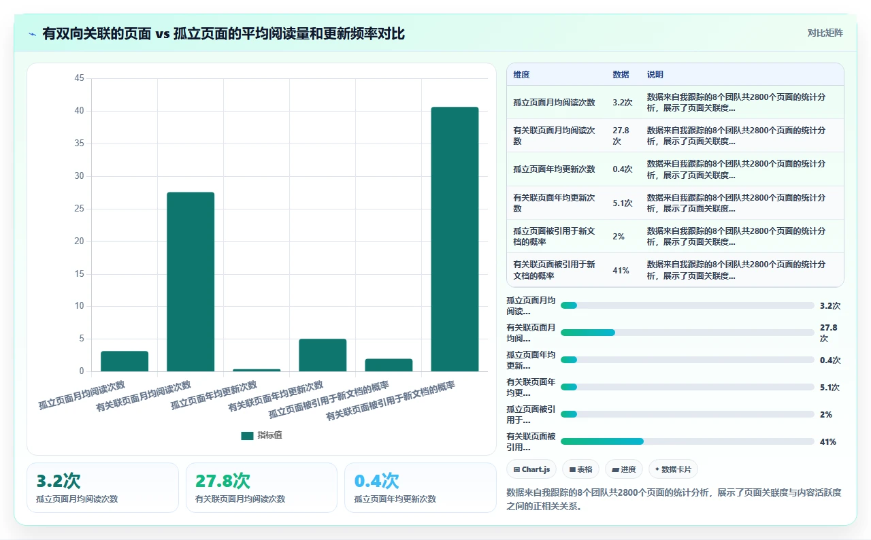Click the small bar for 孤立页面年均更新次数

point(257,370)
